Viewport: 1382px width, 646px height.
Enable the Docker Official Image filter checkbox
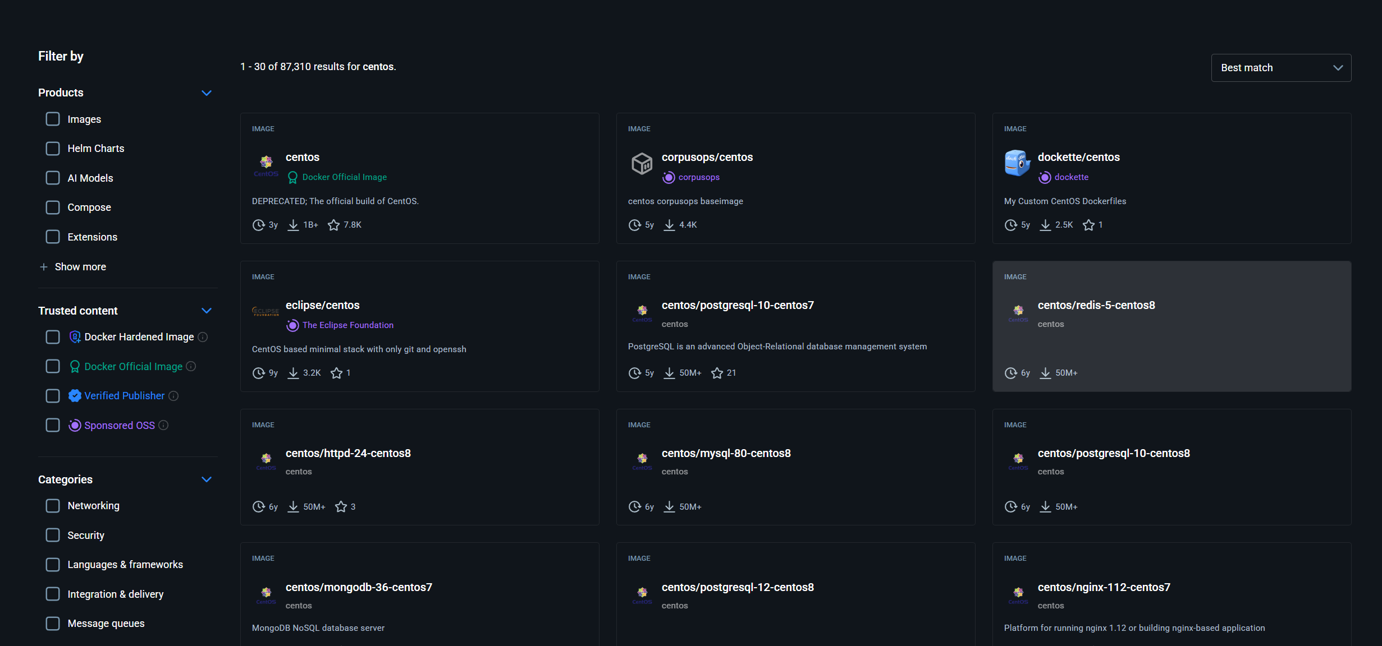pos(53,366)
